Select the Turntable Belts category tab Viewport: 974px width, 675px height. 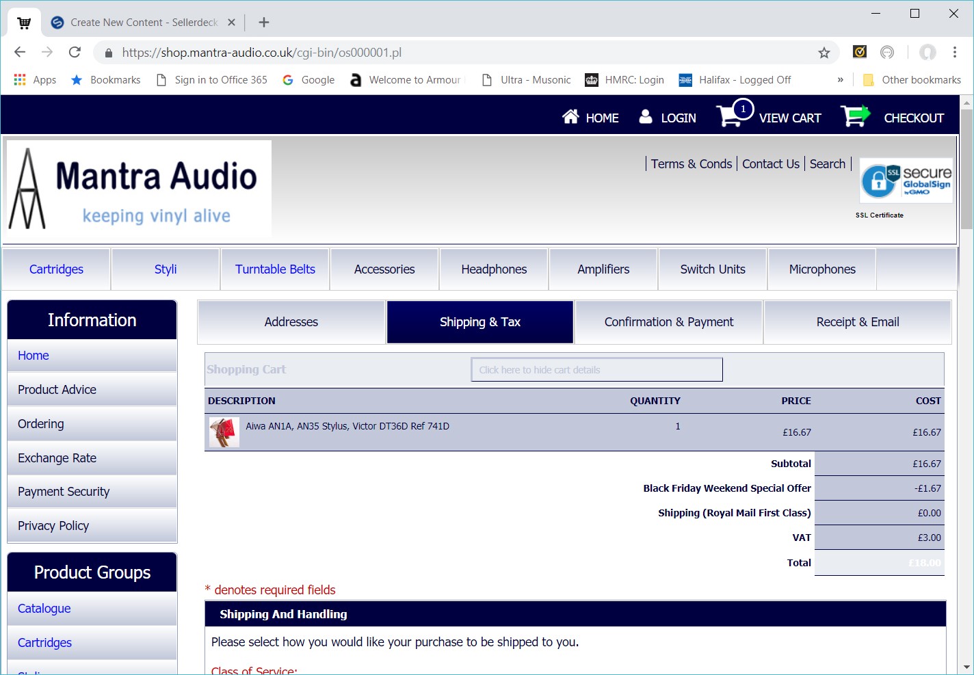tap(275, 269)
